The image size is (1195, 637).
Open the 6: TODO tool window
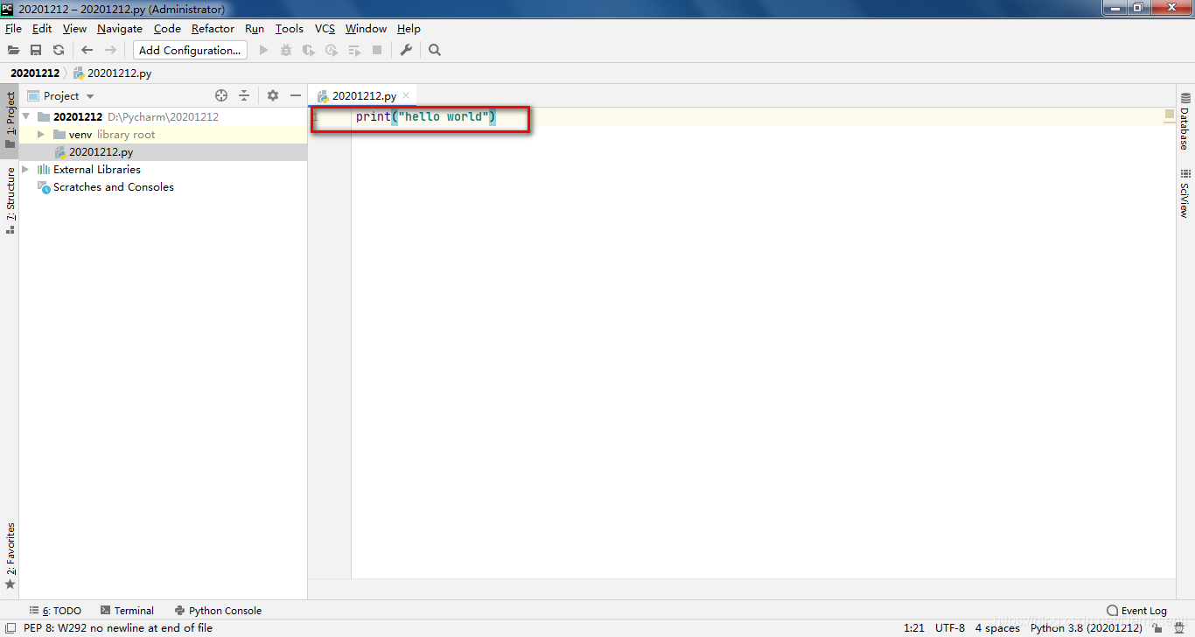(x=55, y=611)
